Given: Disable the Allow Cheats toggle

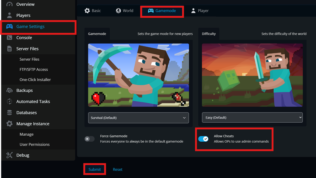Looking at the screenshot, I should (x=203, y=139).
